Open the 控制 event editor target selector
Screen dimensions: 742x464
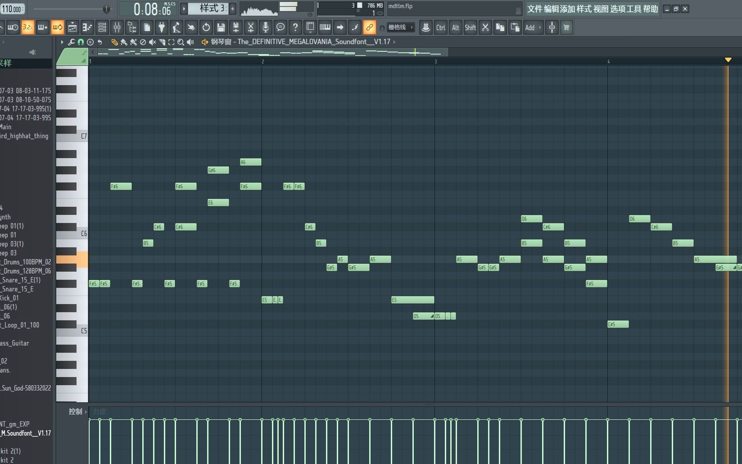(x=78, y=411)
